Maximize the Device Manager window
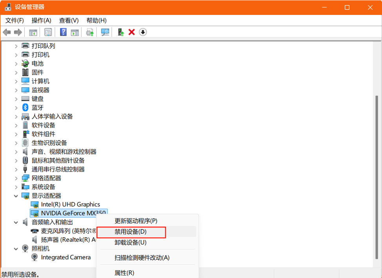The height and width of the screenshot is (278, 382). click(x=347, y=7)
